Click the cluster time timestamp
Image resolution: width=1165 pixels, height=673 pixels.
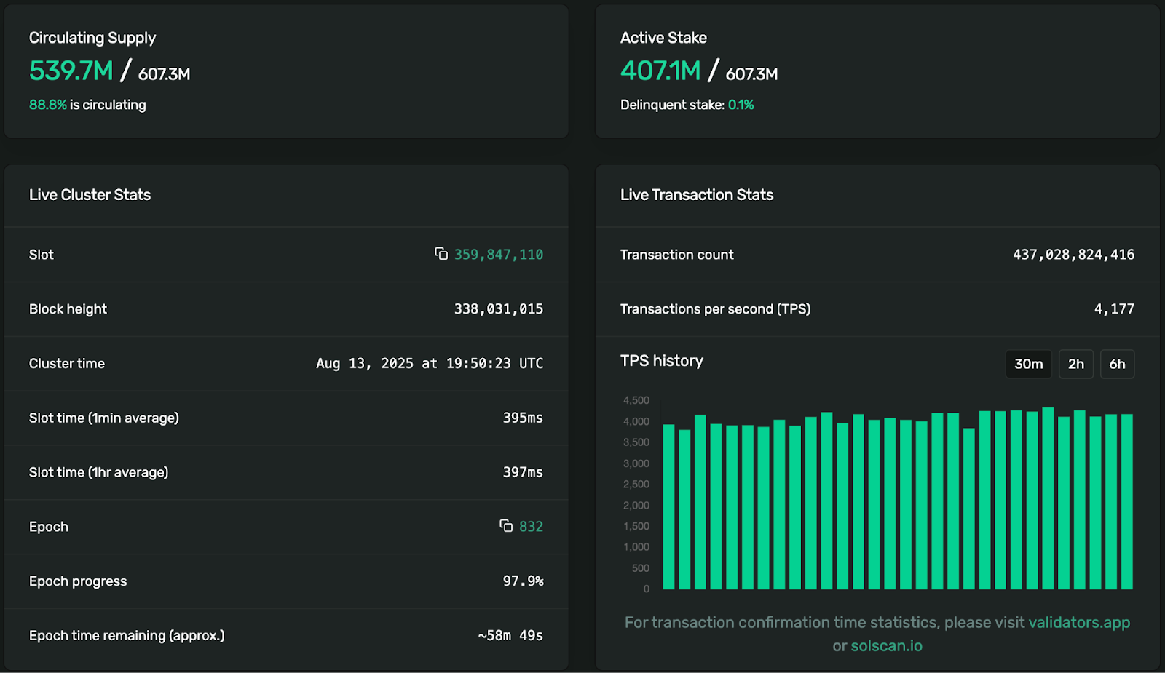tap(430, 364)
